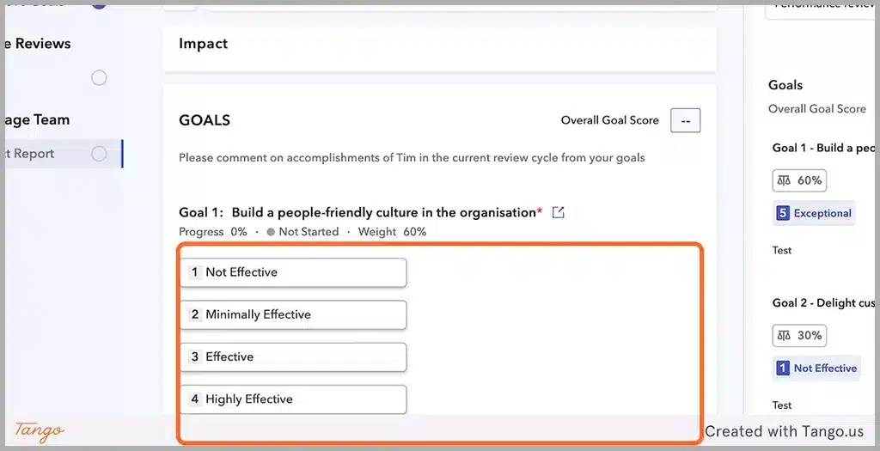Click the blue 1 rating number icon
880x451 pixels.
tap(782, 368)
